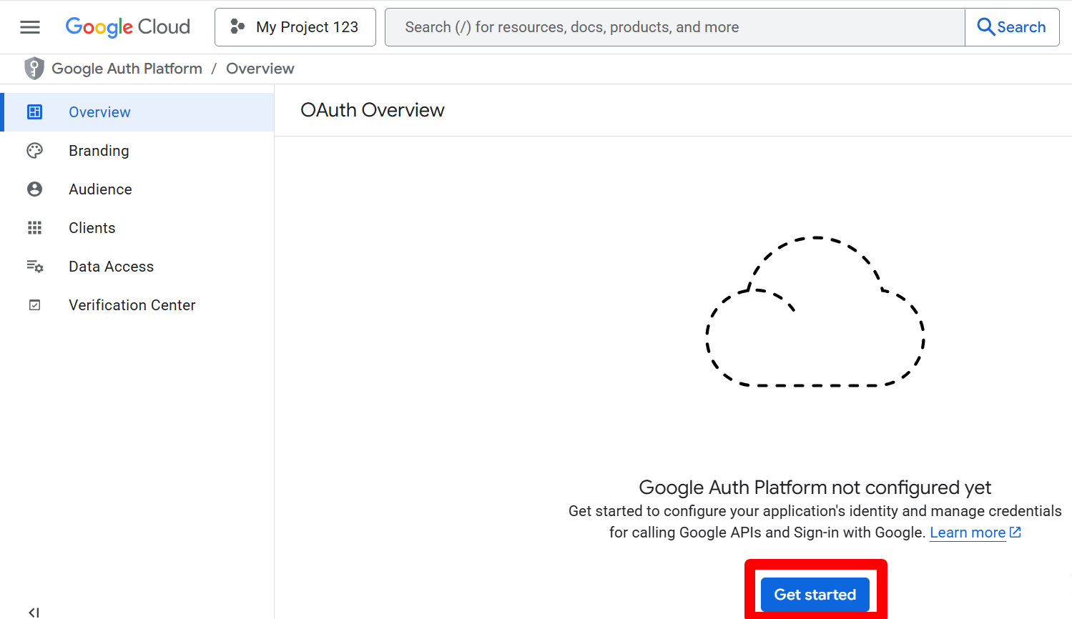The height and width of the screenshot is (619, 1072).
Task: Click the Overview grid icon in sidebar
Action: (34, 112)
